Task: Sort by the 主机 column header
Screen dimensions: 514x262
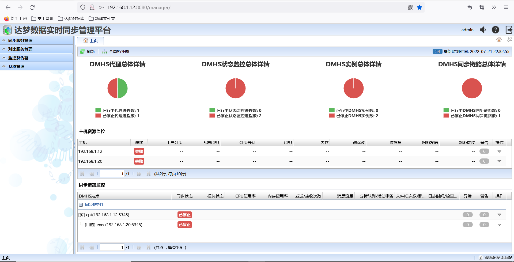Action: (x=104, y=143)
